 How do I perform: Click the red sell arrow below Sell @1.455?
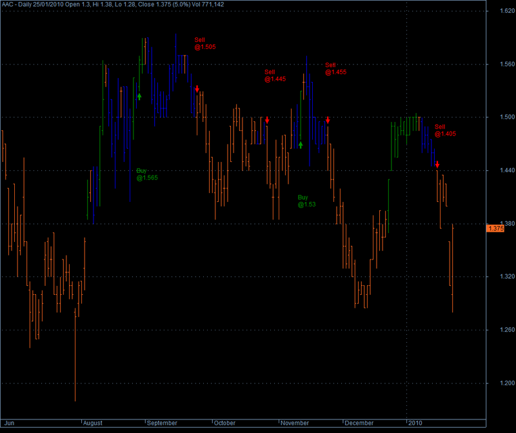tap(328, 120)
